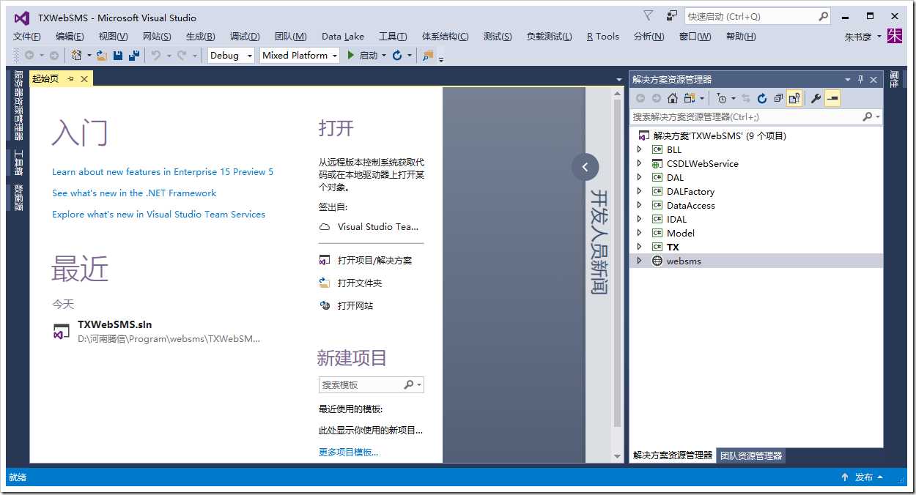Open the dropdown arrow next to Start button

coord(384,55)
